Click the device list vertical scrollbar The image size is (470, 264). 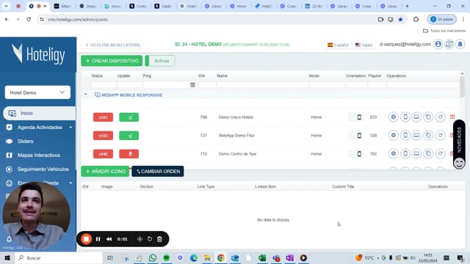pyautogui.click(x=462, y=87)
